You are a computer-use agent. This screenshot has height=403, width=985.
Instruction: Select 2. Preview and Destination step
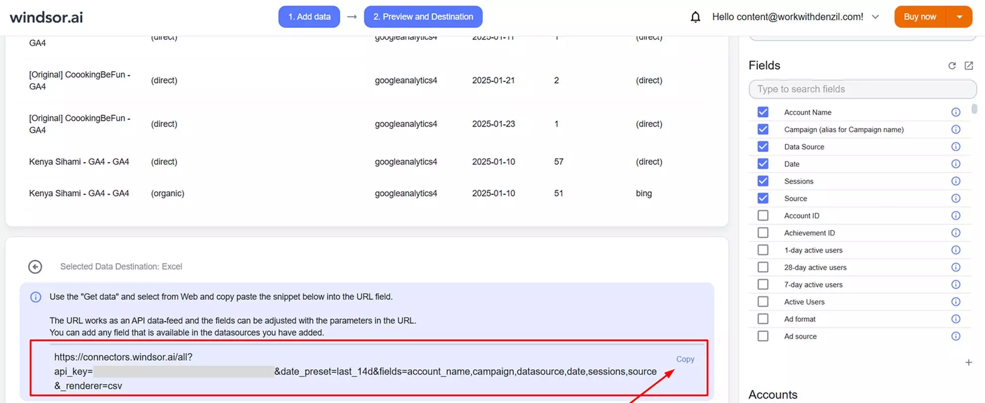point(423,17)
